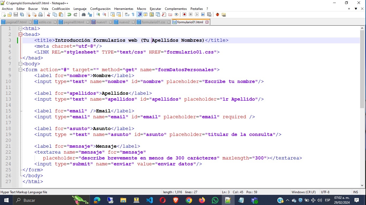
Task: Save the current file with the Save icon
Action: pos(16,14)
